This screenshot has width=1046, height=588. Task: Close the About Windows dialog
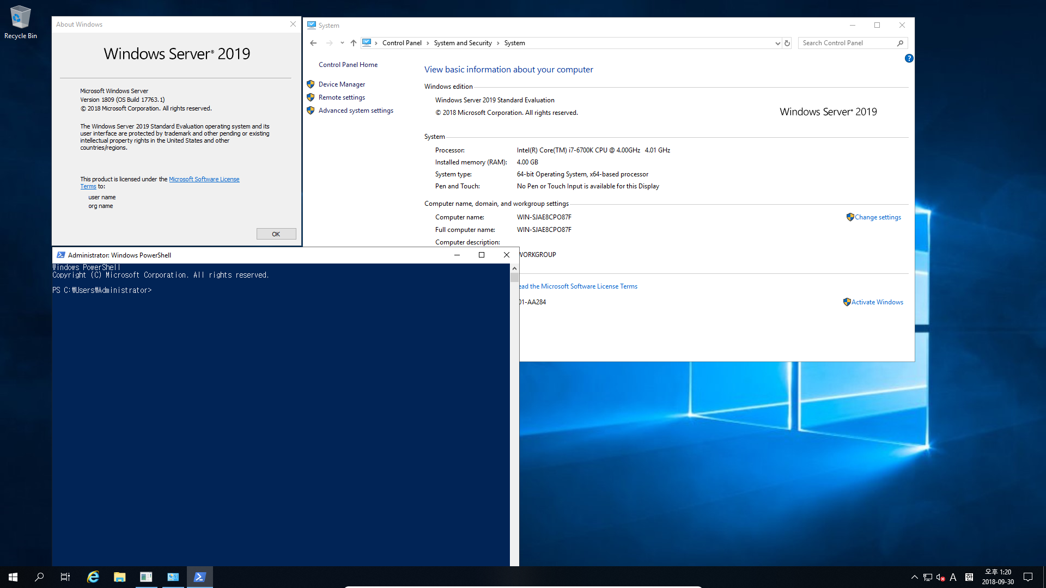[x=293, y=24]
